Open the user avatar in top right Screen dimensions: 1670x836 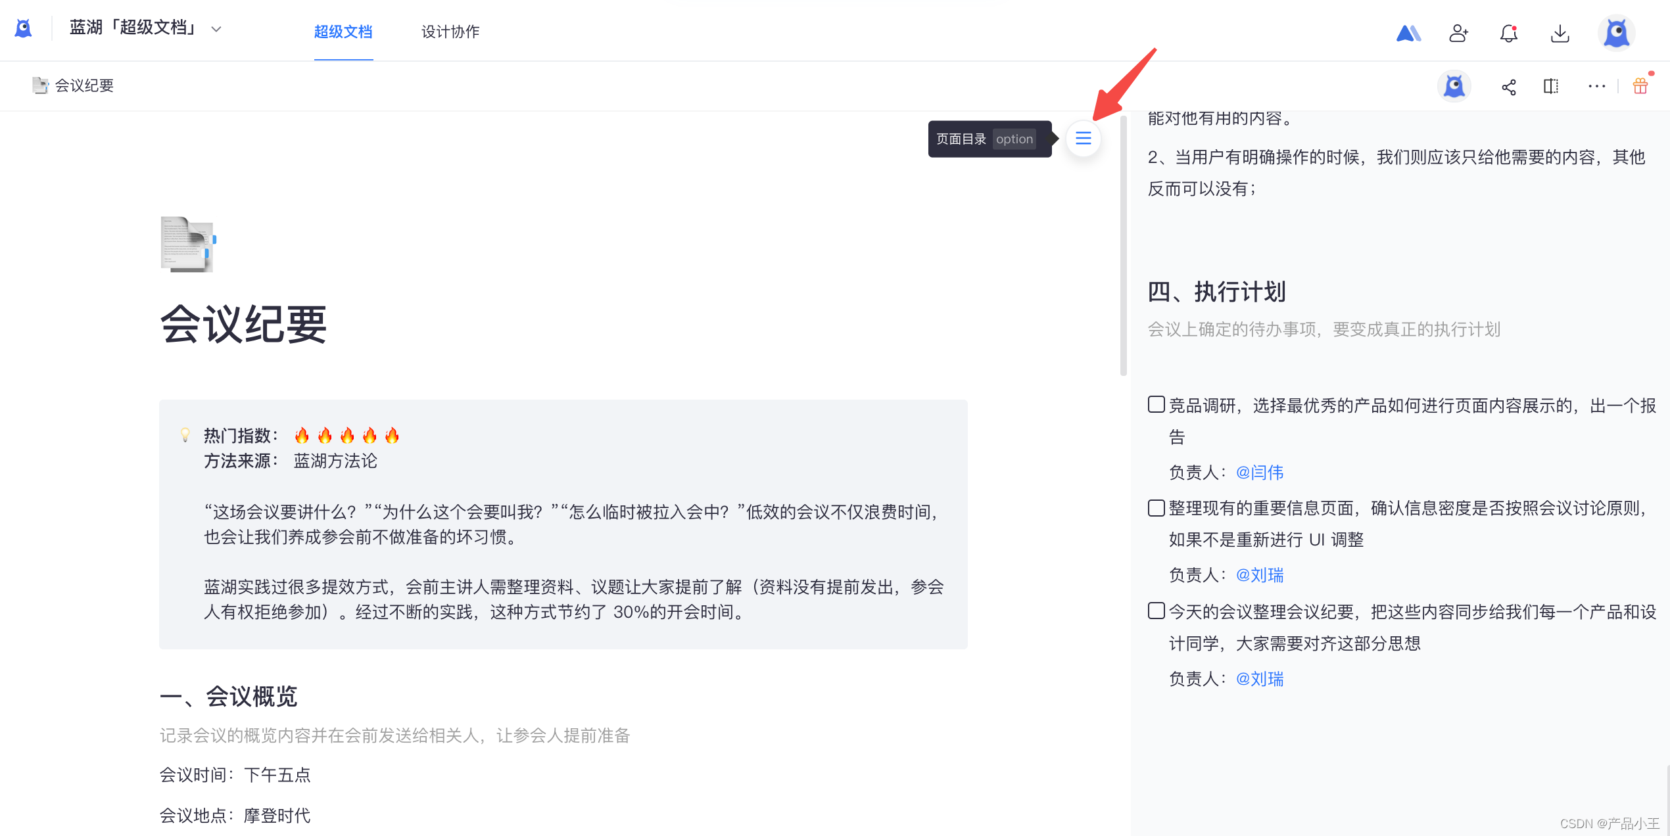click(x=1616, y=33)
